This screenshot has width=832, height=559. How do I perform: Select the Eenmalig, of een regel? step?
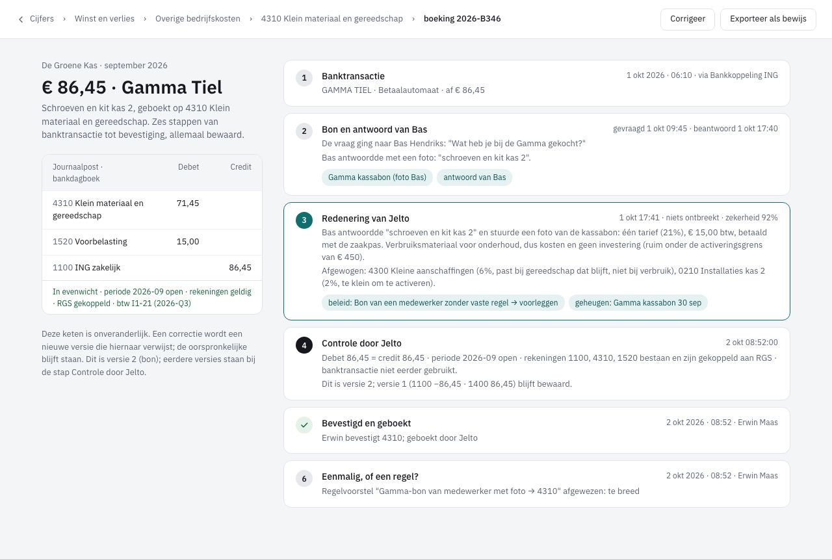click(370, 476)
